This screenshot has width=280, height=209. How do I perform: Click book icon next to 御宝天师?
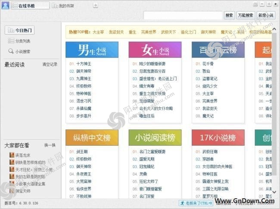pos(12,191)
